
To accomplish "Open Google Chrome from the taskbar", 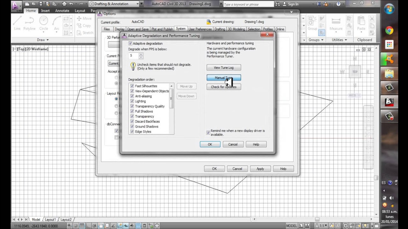I will click(x=389, y=31).
